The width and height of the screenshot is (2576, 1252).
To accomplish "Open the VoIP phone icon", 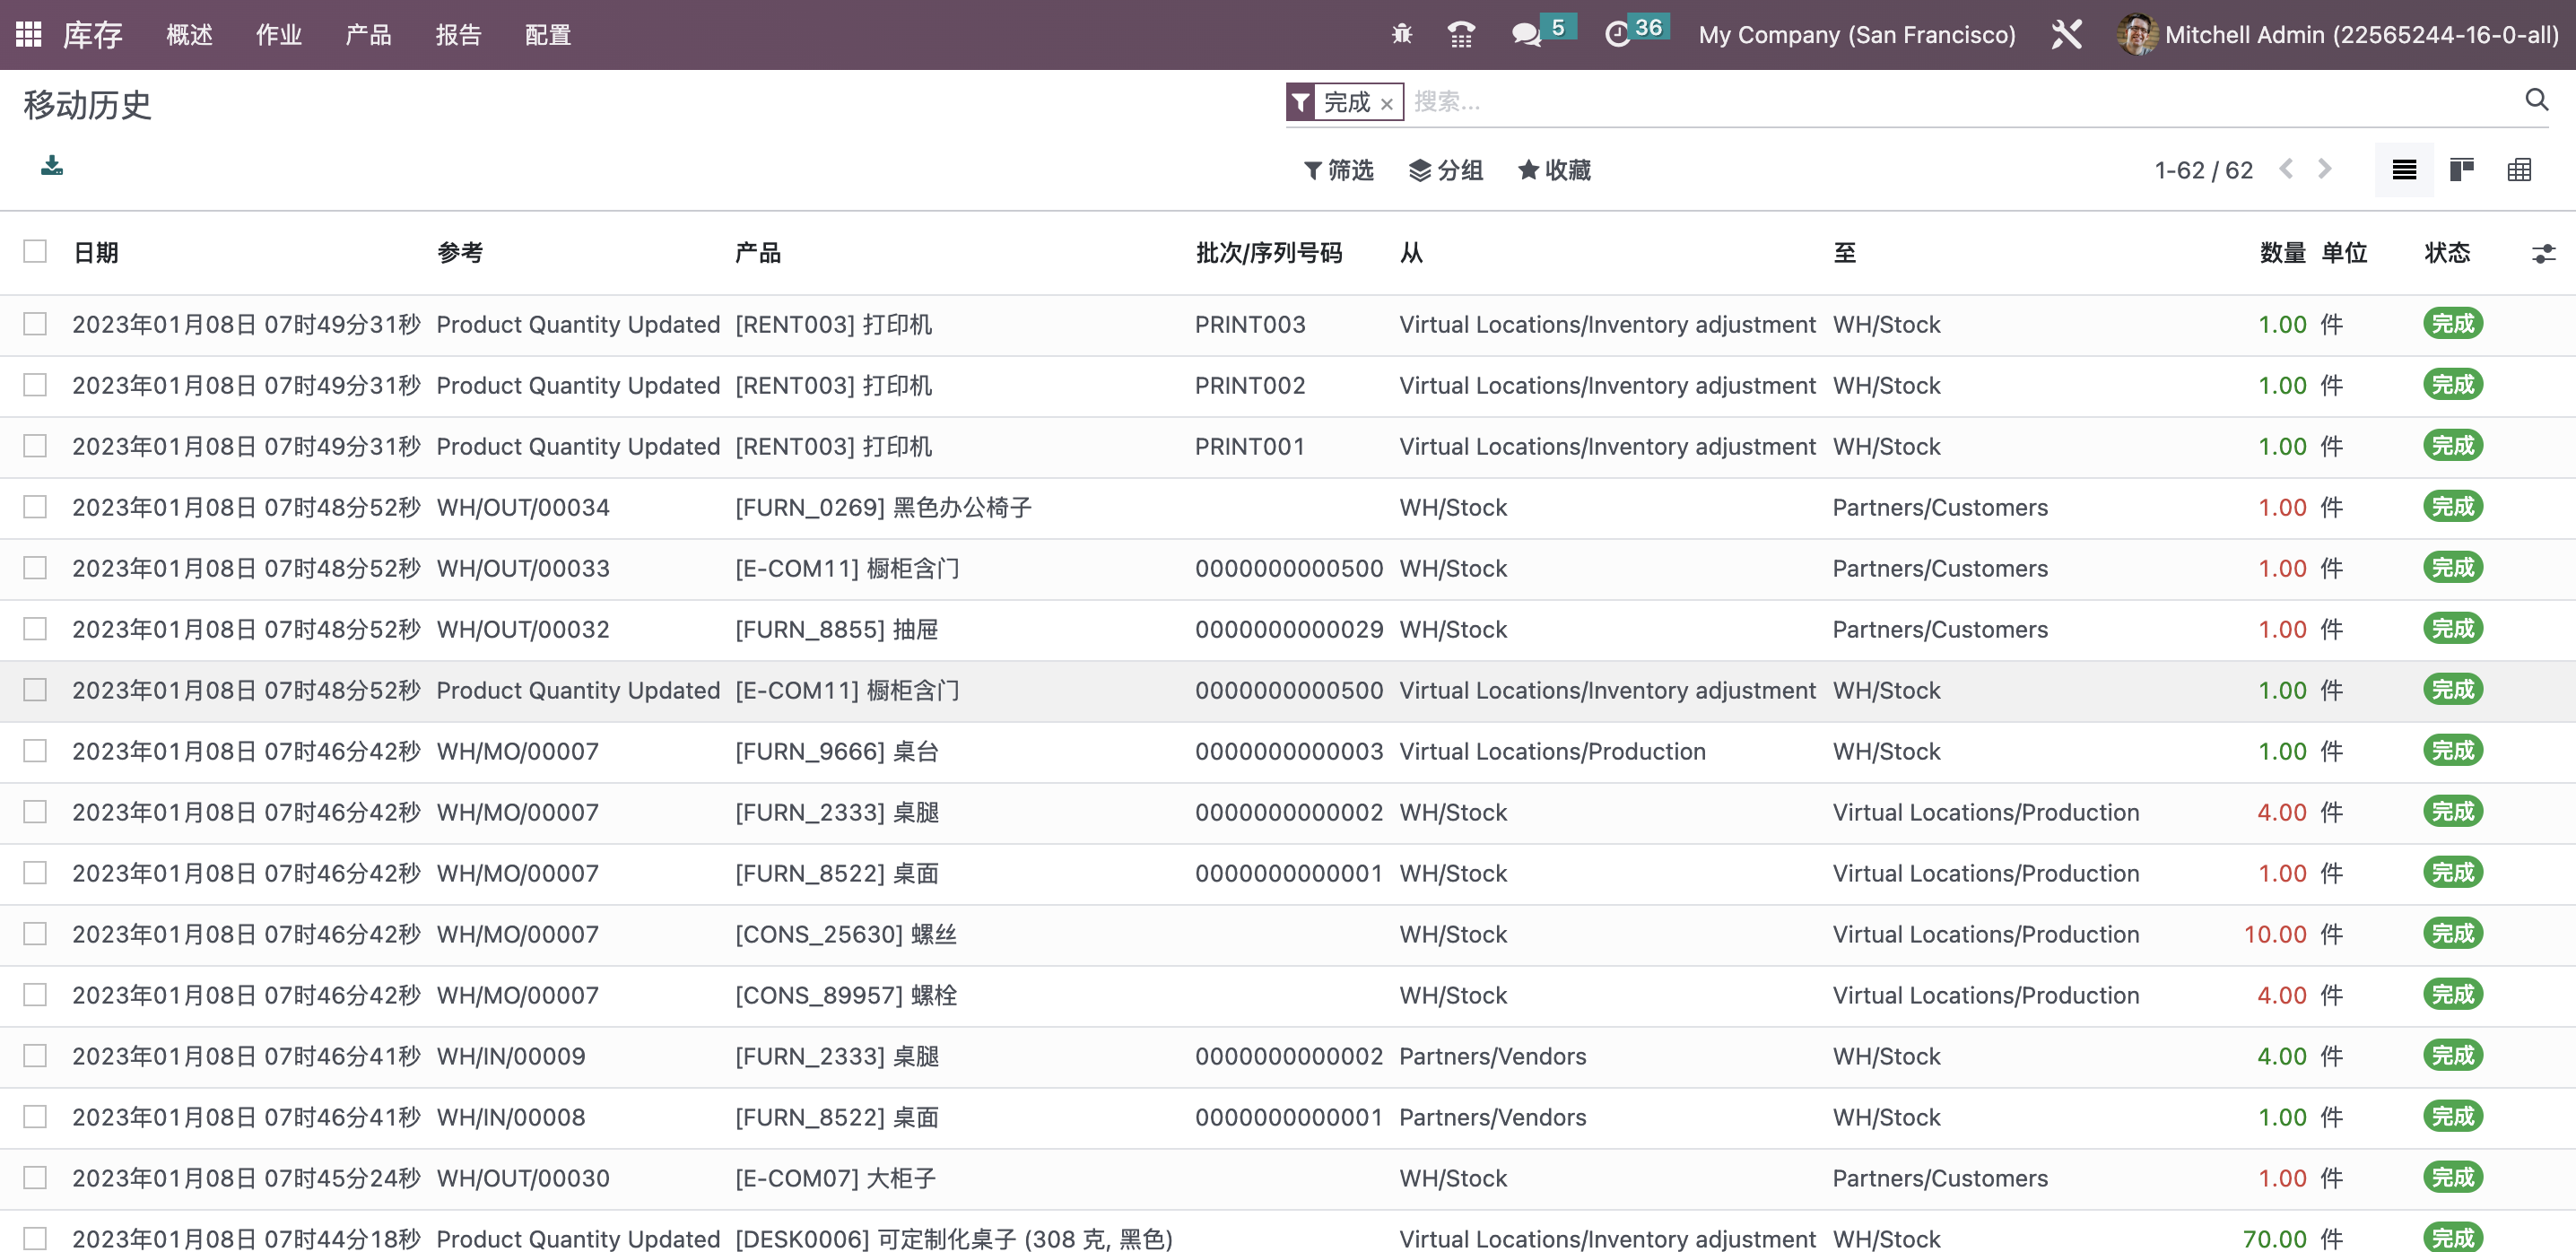I will (1461, 34).
